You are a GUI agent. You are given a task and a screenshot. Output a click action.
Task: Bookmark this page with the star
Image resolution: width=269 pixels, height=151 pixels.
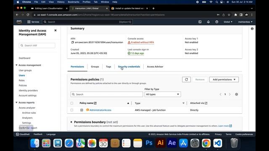pos(229,15)
